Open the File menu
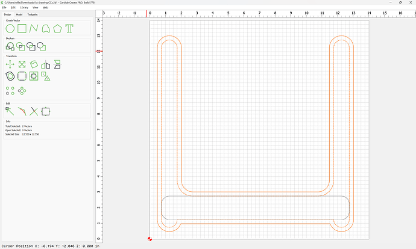The height and width of the screenshot is (249, 416). [4, 8]
